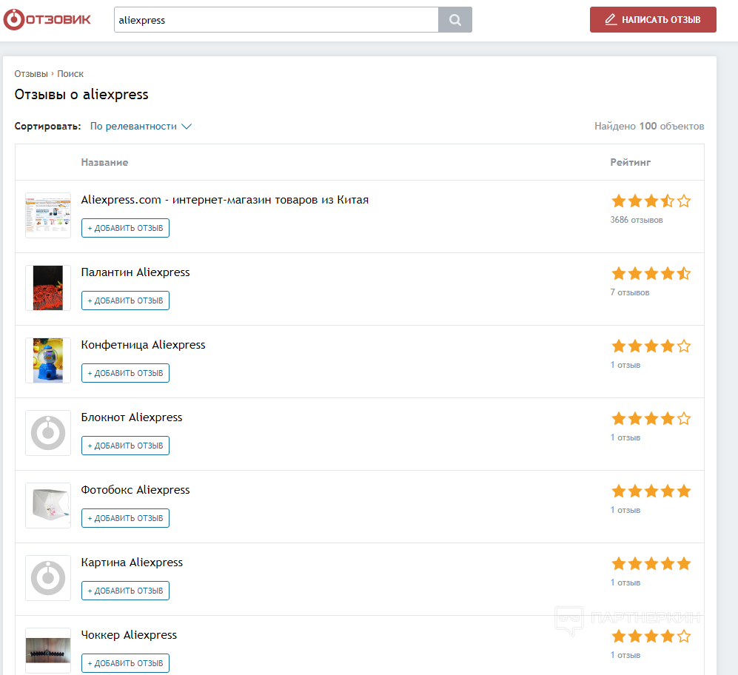
Task: Open the Чоккер Aliexpress link
Action: click(129, 634)
